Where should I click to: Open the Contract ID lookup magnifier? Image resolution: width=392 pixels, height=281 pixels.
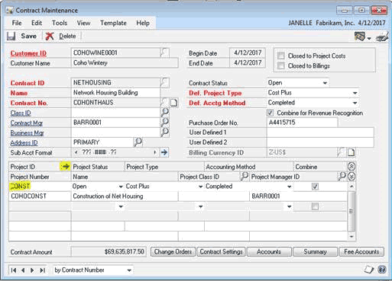(x=164, y=82)
